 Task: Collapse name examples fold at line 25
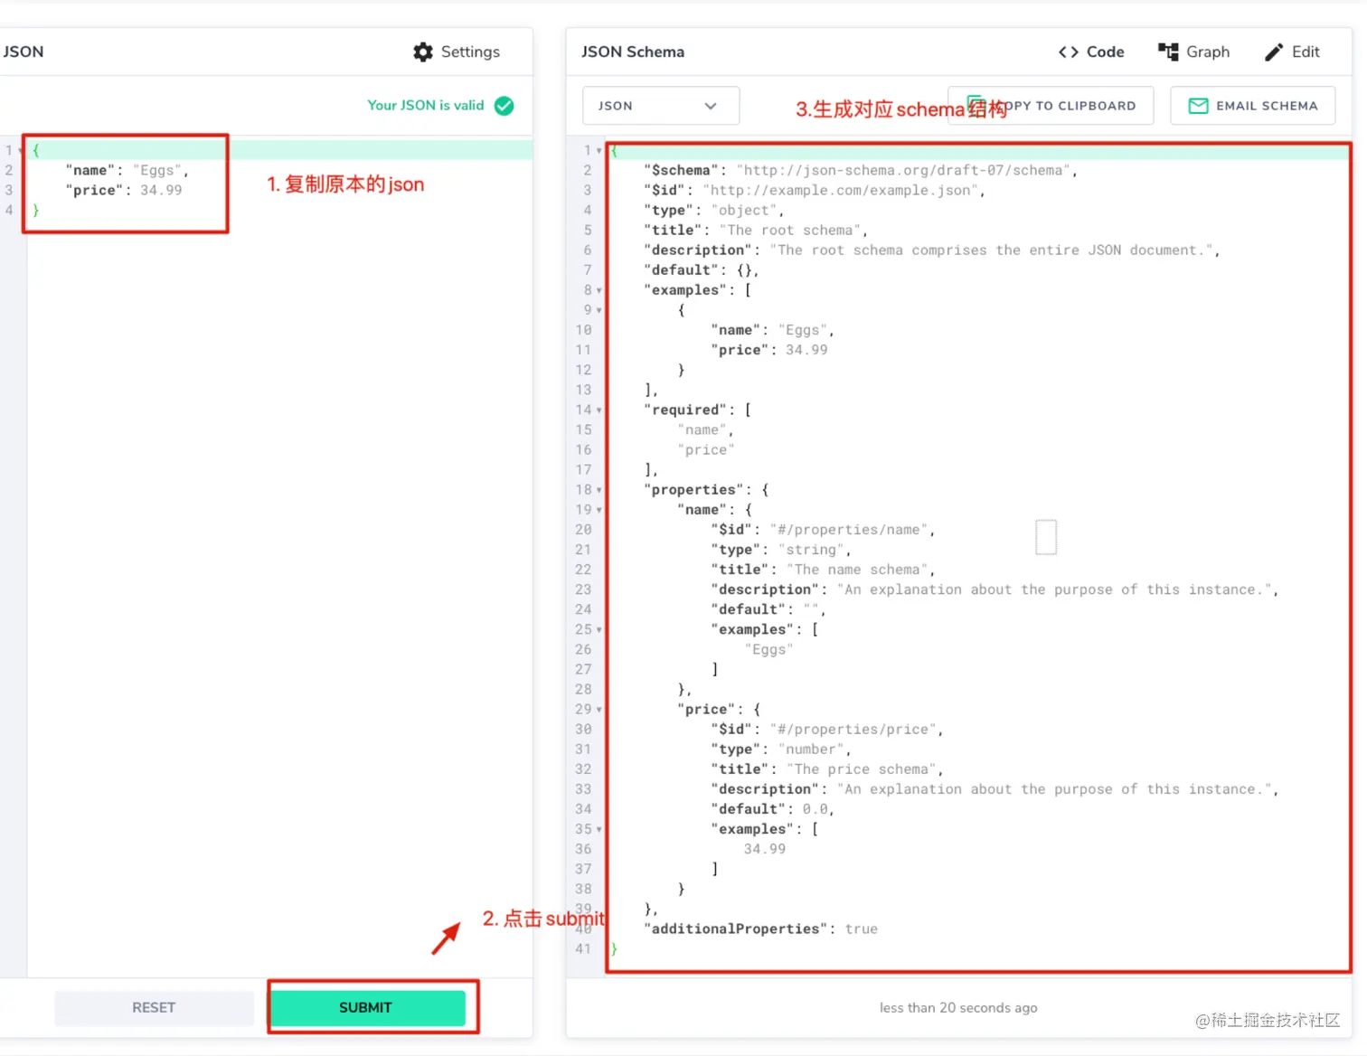pyautogui.click(x=599, y=630)
